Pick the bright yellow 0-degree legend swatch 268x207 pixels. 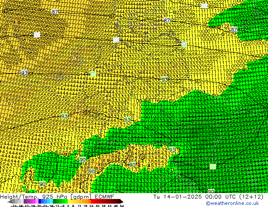click(x=69, y=202)
